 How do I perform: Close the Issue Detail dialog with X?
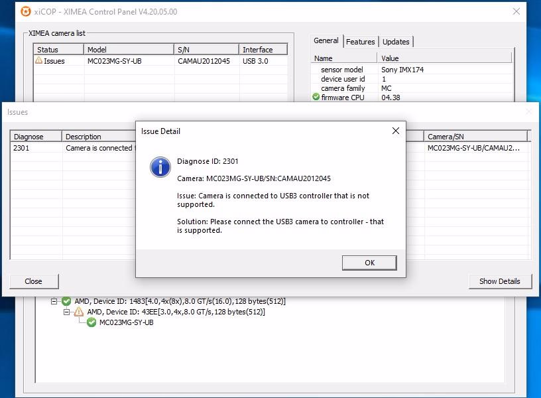coord(395,131)
